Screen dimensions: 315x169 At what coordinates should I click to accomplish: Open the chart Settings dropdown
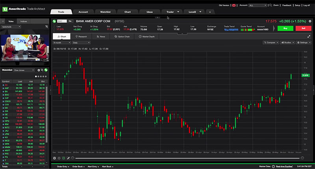pyautogui.click(x=304, y=42)
